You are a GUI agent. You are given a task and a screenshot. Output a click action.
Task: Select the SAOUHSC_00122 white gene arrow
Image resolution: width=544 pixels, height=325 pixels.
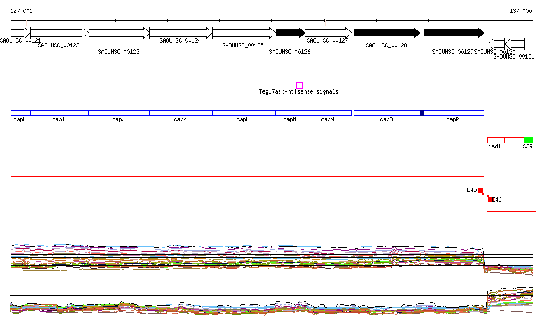[59, 33]
